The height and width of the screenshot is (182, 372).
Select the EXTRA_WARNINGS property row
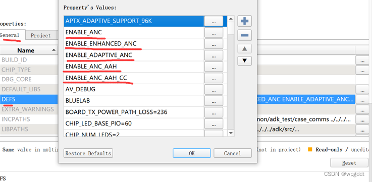point(29,109)
